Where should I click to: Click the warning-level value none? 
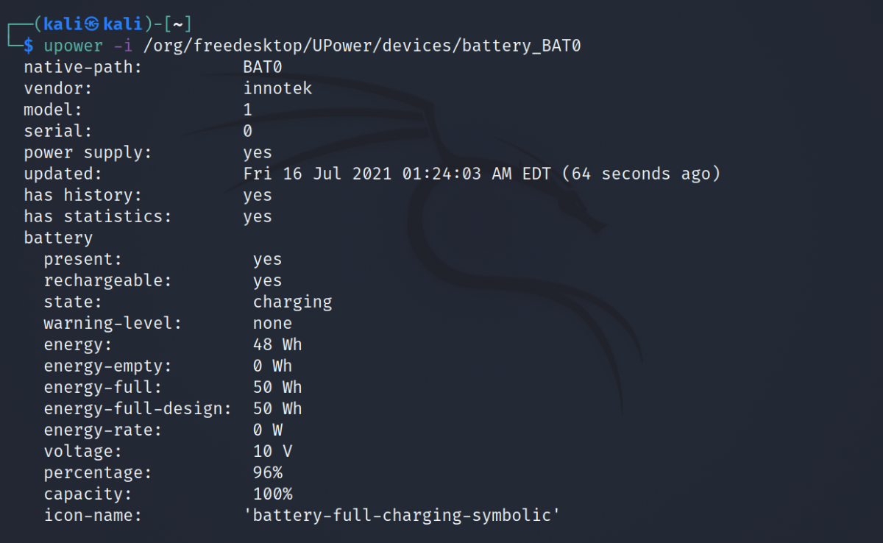click(x=272, y=323)
